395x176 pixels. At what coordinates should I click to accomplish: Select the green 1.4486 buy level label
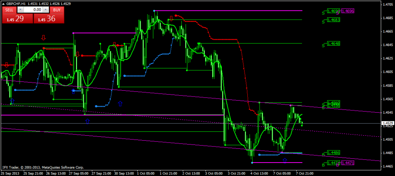click(x=333, y=153)
